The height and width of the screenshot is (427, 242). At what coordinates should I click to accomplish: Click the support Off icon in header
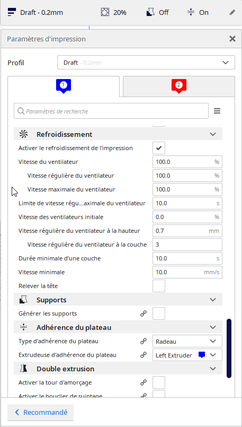(150, 12)
